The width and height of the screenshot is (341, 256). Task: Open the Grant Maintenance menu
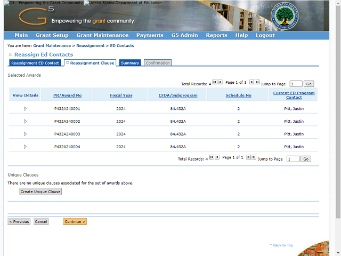tap(102, 35)
